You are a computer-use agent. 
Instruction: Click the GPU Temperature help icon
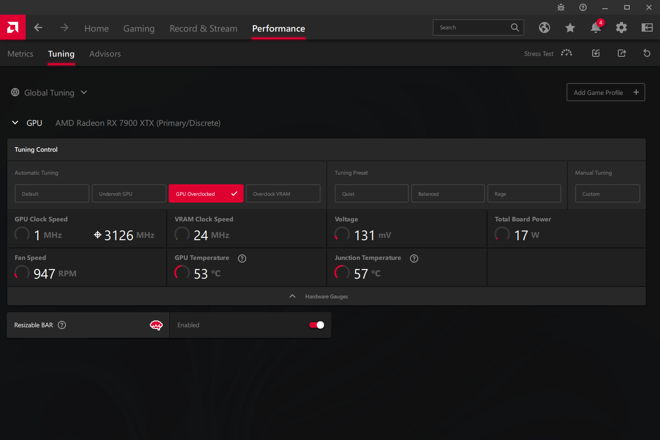click(x=242, y=258)
